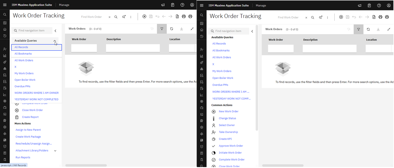The image size is (394, 168).
Task: Click Assign to New Parent in left panel
Action: click(28, 130)
